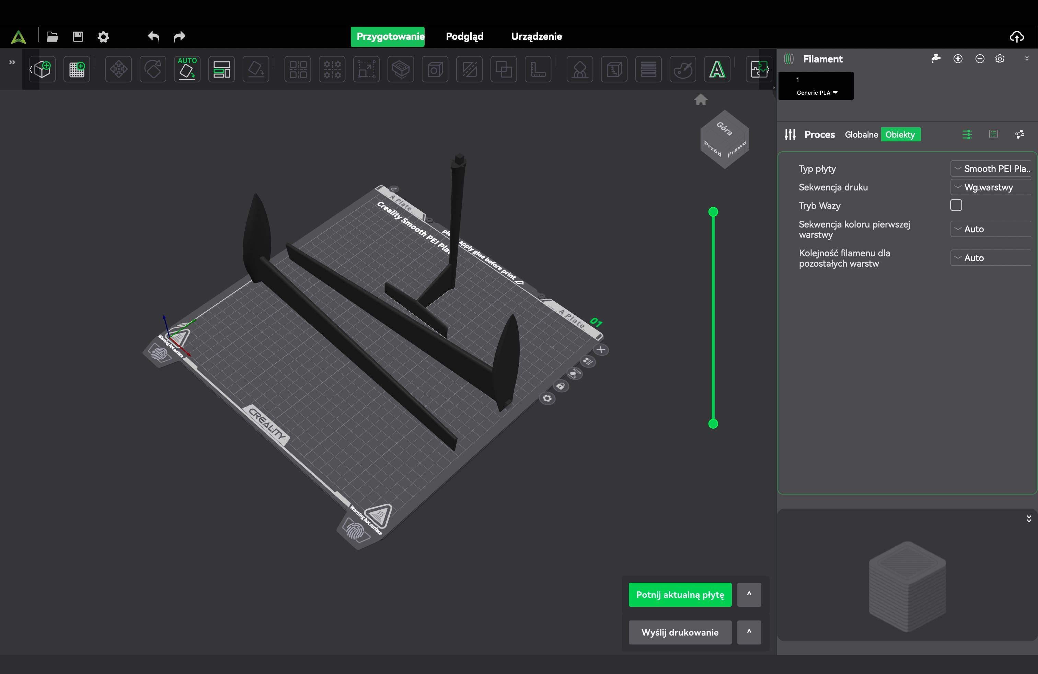The height and width of the screenshot is (674, 1038).
Task: Open the Generic PLA filament dropdown
Action: (x=817, y=93)
